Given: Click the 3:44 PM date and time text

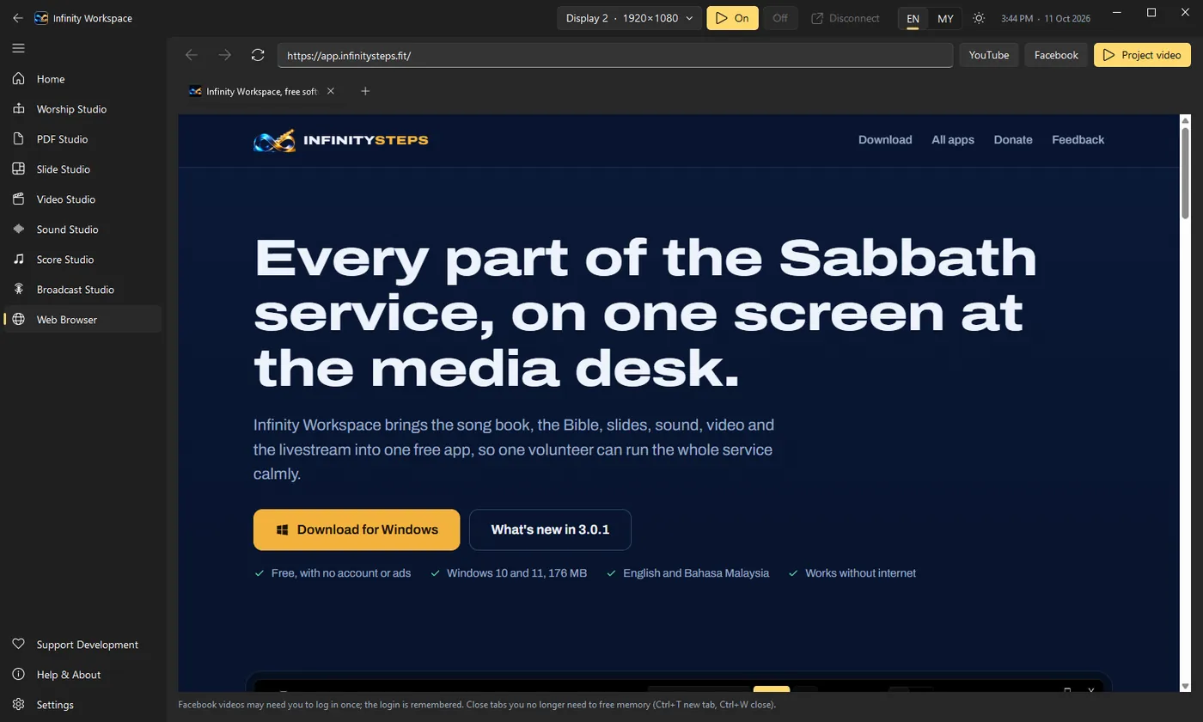Looking at the screenshot, I should pyautogui.click(x=1046, y=18).
